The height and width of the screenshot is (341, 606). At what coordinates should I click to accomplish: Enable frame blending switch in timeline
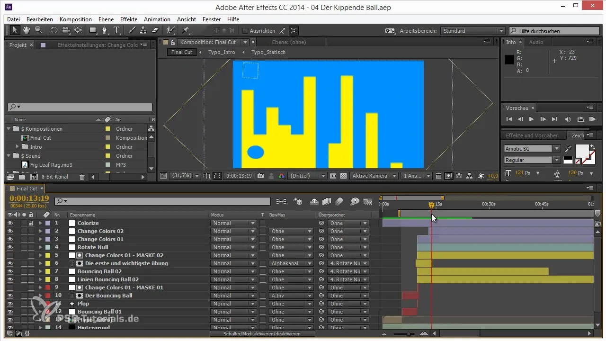[x=326, y=201]
